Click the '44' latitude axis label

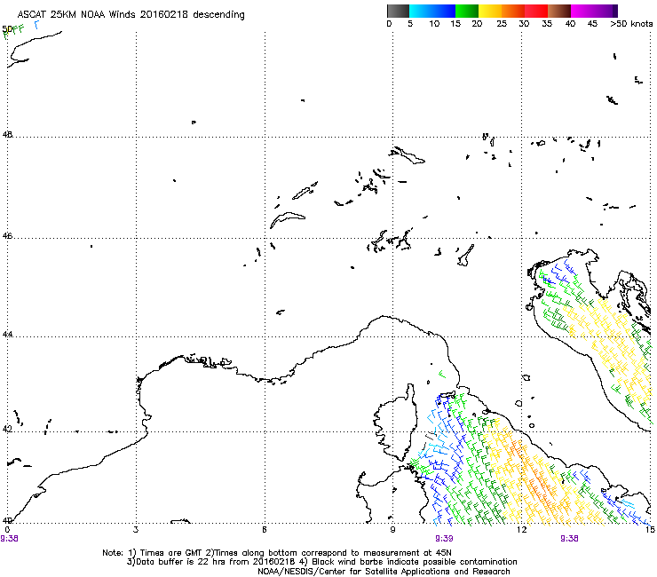pos(7,335)
